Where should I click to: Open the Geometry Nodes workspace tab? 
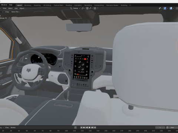112,5
